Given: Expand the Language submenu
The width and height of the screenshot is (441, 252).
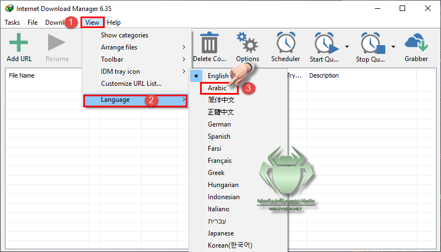Looking at the screenshot, I should pos(136,100).
